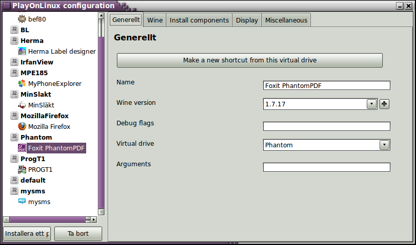
Task: Click the Installera ett button
Action: (27, 234)
